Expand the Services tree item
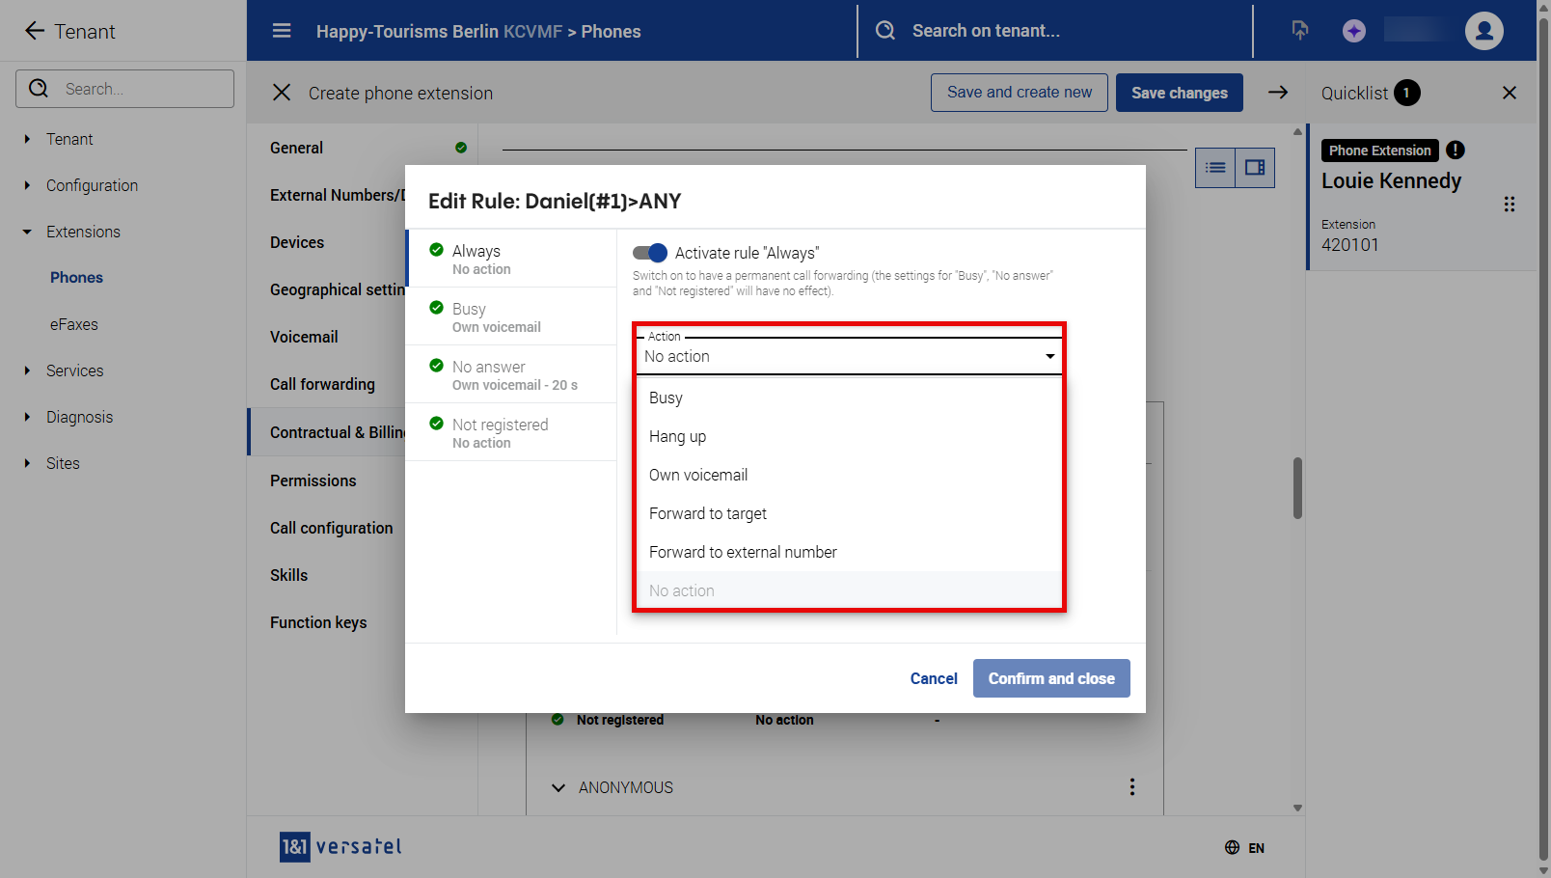The height and width of the screenshot is (878, 1551). [x=27, y=370]
